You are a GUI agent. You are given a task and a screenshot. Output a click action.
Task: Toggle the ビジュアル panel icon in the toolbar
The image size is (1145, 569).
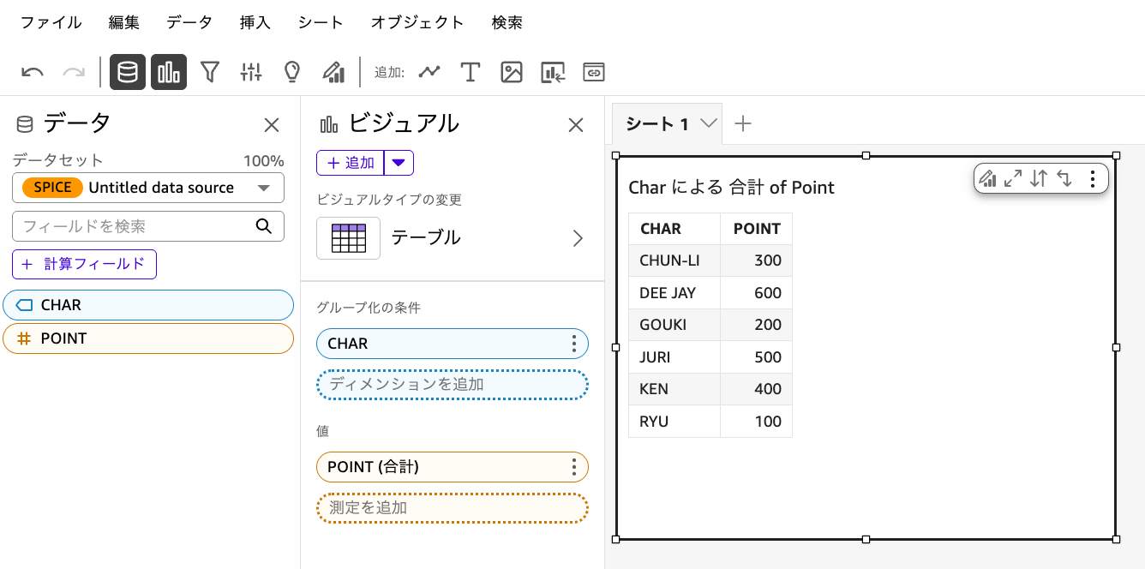coord(168,72)
